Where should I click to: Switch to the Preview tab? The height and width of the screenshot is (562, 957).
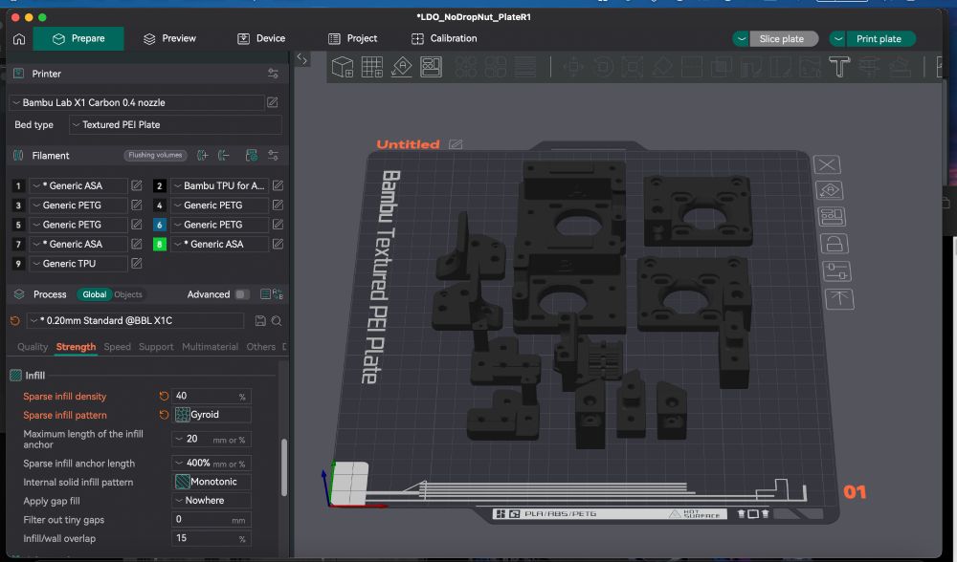(169, 39)
